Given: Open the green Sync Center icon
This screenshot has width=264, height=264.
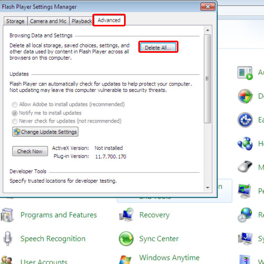Looking at the screenshot, I should click(x=126, y=239).
